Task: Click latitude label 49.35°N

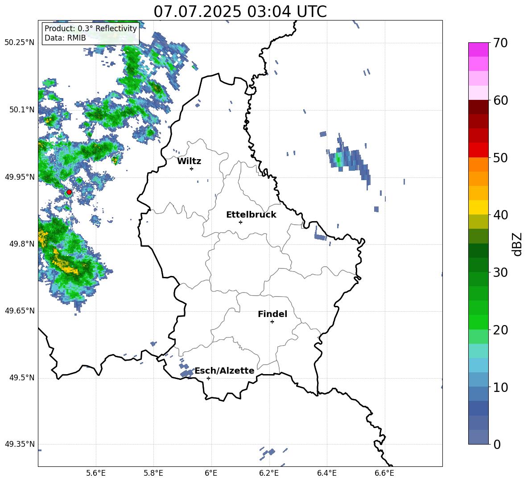Action: pos(20,444)
